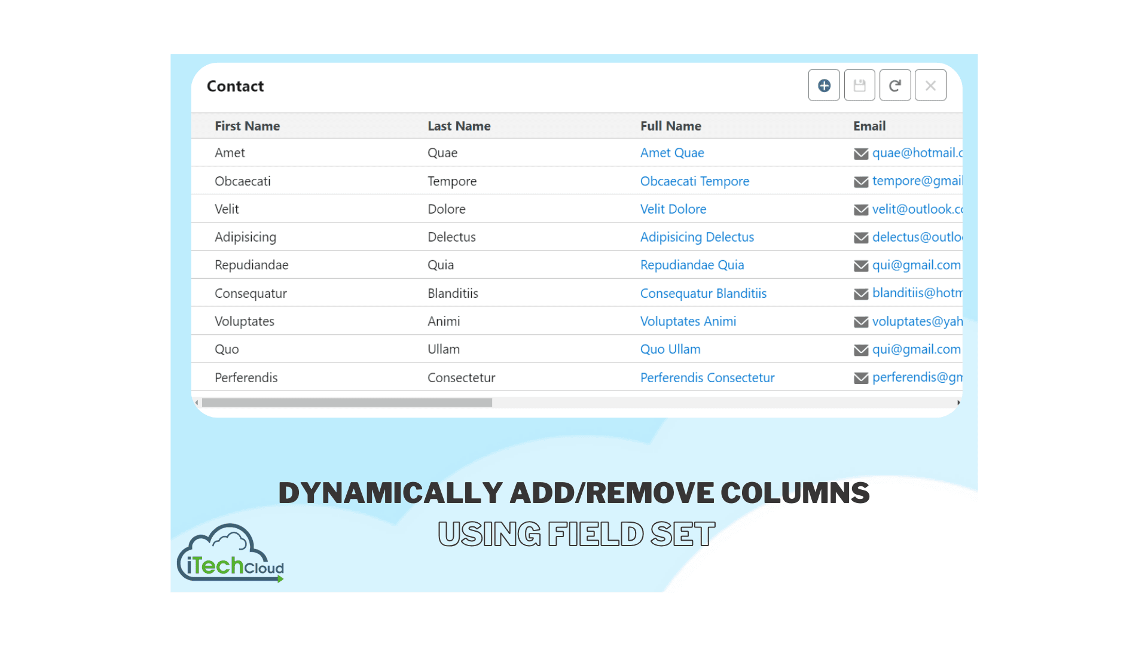
Task: Click the velit@outlook email link
Action: [x=917, y=209]
